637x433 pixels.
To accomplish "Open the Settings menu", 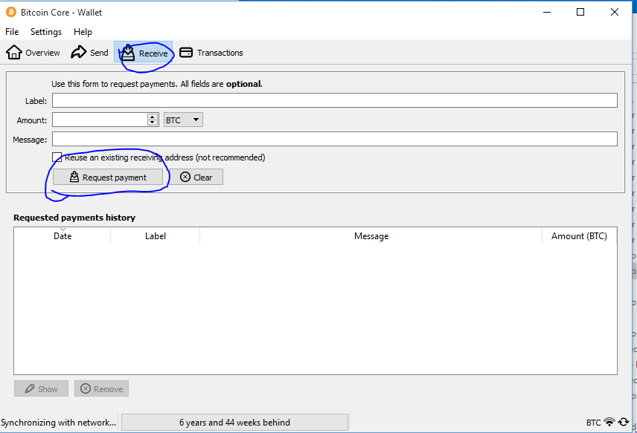I will (x=46, y=32).
